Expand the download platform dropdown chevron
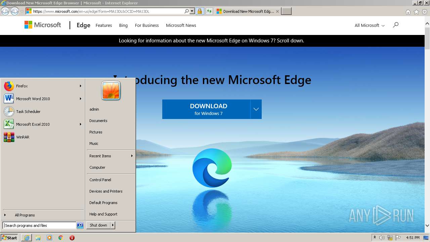This screenshot has width=430, height=242. (x=256, y=109)
